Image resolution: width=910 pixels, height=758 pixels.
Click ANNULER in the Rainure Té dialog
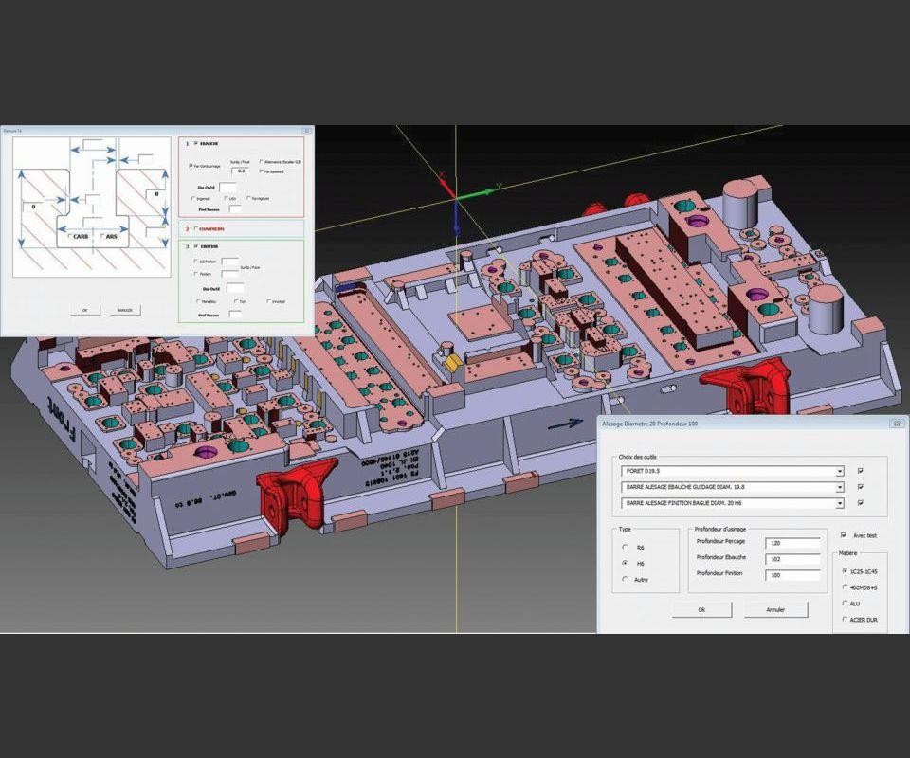[x=125, y=310]
